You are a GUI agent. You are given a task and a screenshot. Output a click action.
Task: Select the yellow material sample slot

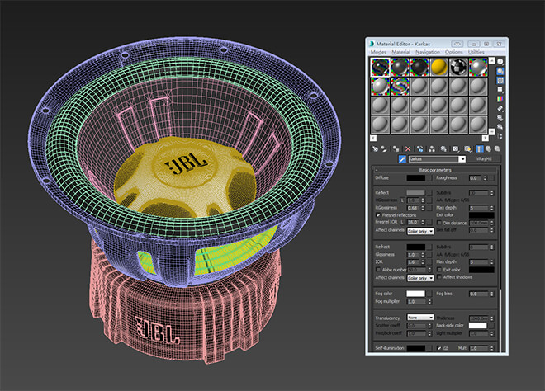click(x=439, y=68)
